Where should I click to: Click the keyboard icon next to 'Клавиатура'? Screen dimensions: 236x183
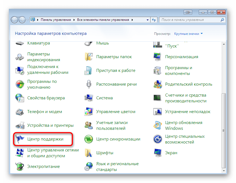click(x=20, y=43)
